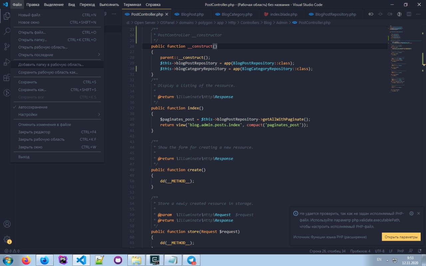Open the side panel's ellipsis menu
426x266 pixels.
point(114,14)
